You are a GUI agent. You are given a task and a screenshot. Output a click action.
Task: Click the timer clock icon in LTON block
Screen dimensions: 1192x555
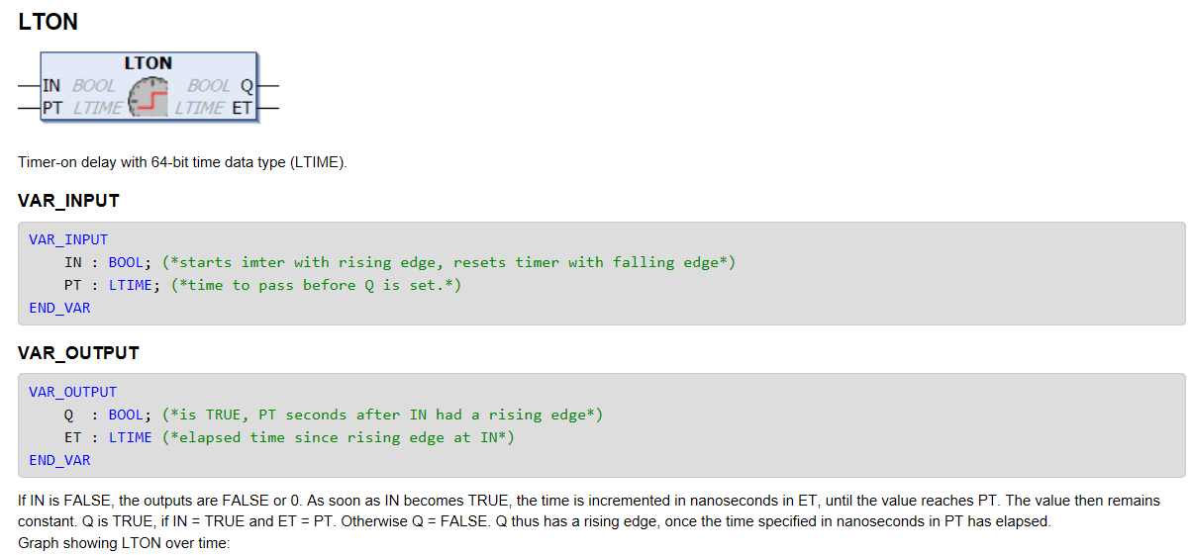pos(149,96)
